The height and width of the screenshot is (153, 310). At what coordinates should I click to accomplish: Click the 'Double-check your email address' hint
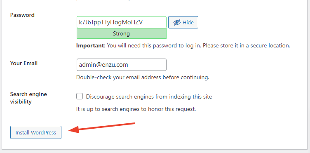click(143, 77)
